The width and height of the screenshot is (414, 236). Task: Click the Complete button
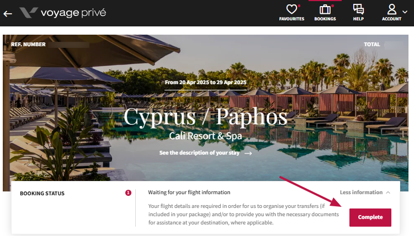[x=370, y=217]
